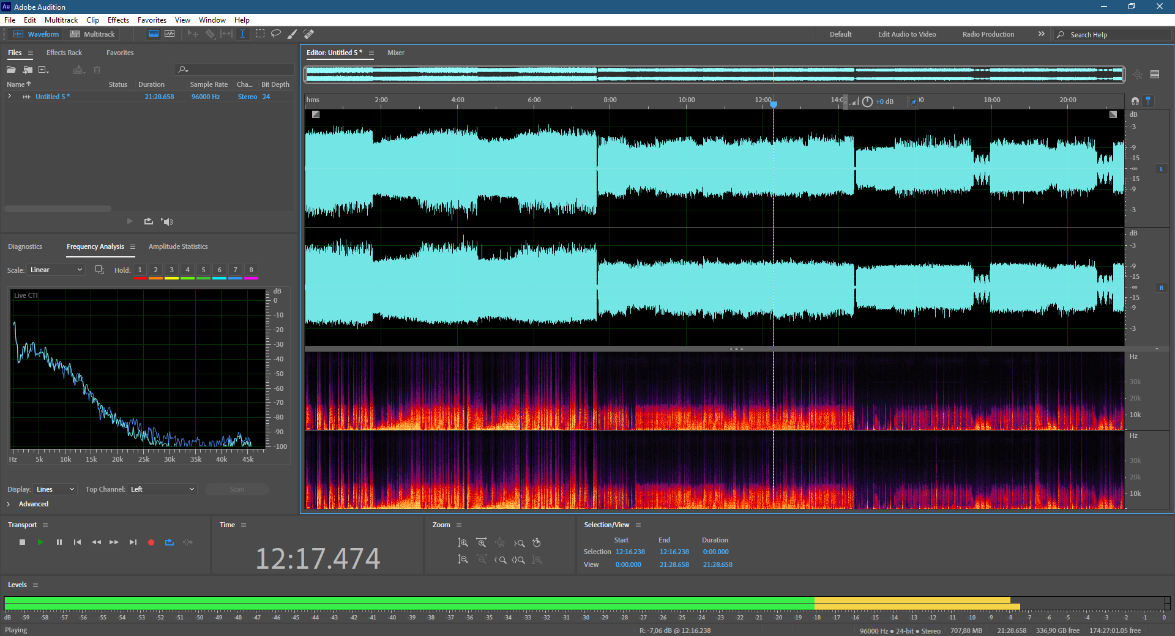Open the Effects menu
The height and width of the screenshot is (636, 1175).
coord(118,20)
